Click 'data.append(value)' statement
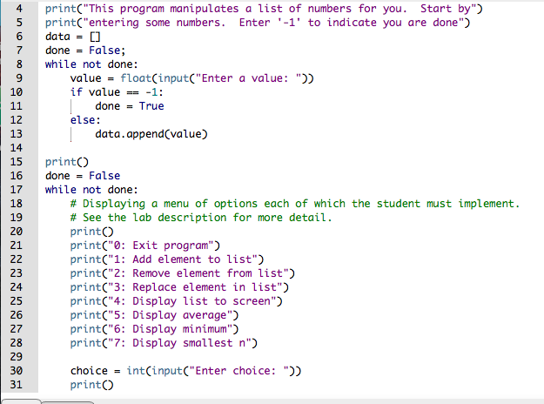Viewport: 544px width, 404px height. coord(151,134)
